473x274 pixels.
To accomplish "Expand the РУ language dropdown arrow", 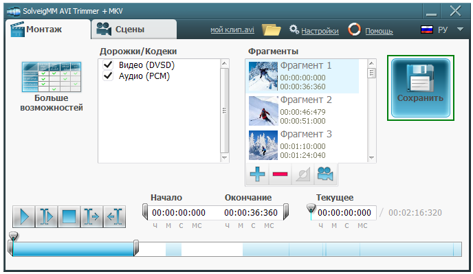I will point(460,30).
